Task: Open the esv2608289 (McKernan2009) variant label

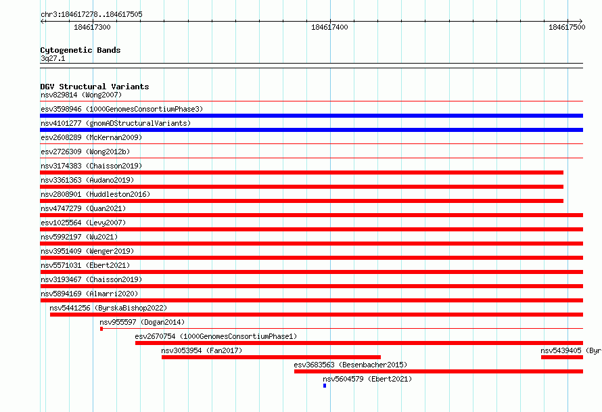Action: (x=91, y=137)
